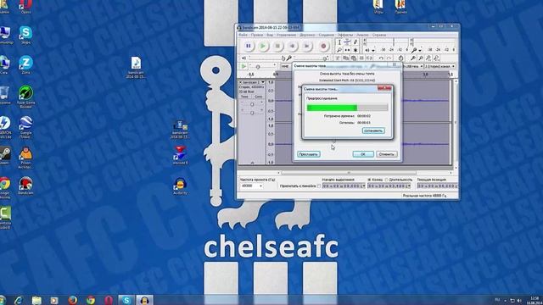This screenshot has height=305, width=543.
Task: Click the green Play button in Audacity
Action: tap(263, 46)
